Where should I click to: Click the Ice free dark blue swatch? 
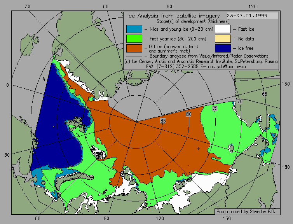point(223,48)
